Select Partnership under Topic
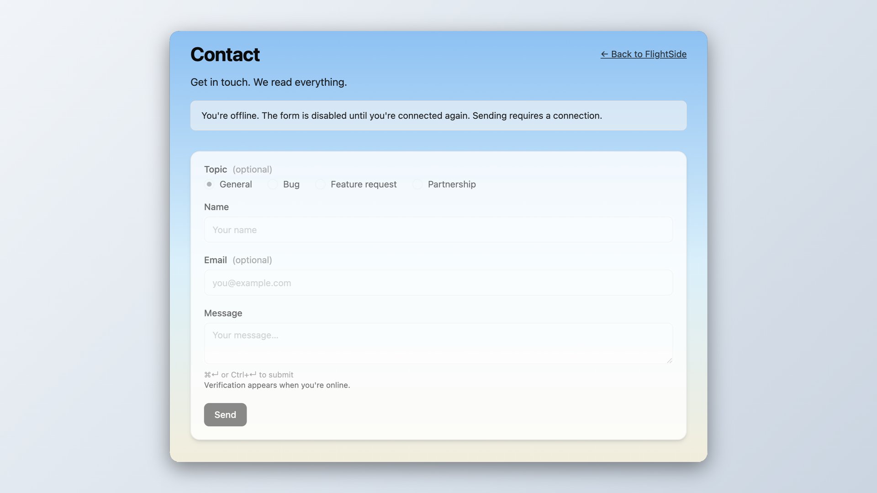Screen dimensions: 877x493 click(417, 184)
